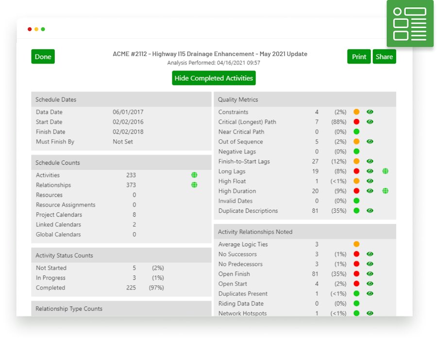Screen dimensions: 437x341
Task: Click eye icon for Duplicate Descriptions
Action: (x=370, y=211)
